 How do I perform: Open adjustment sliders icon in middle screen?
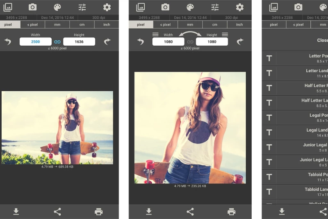coord(215,7)
